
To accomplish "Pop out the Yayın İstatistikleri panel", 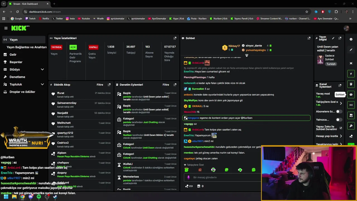I will 175,38.
